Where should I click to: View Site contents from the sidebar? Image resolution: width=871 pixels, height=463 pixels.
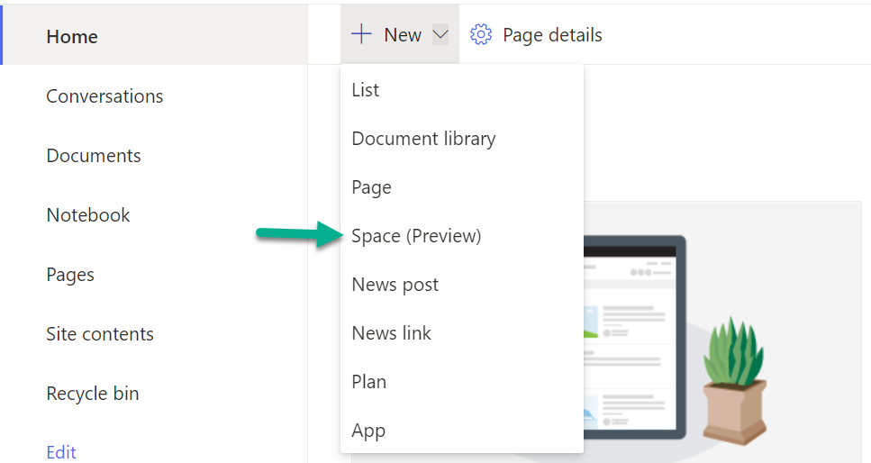coord(100,334)
